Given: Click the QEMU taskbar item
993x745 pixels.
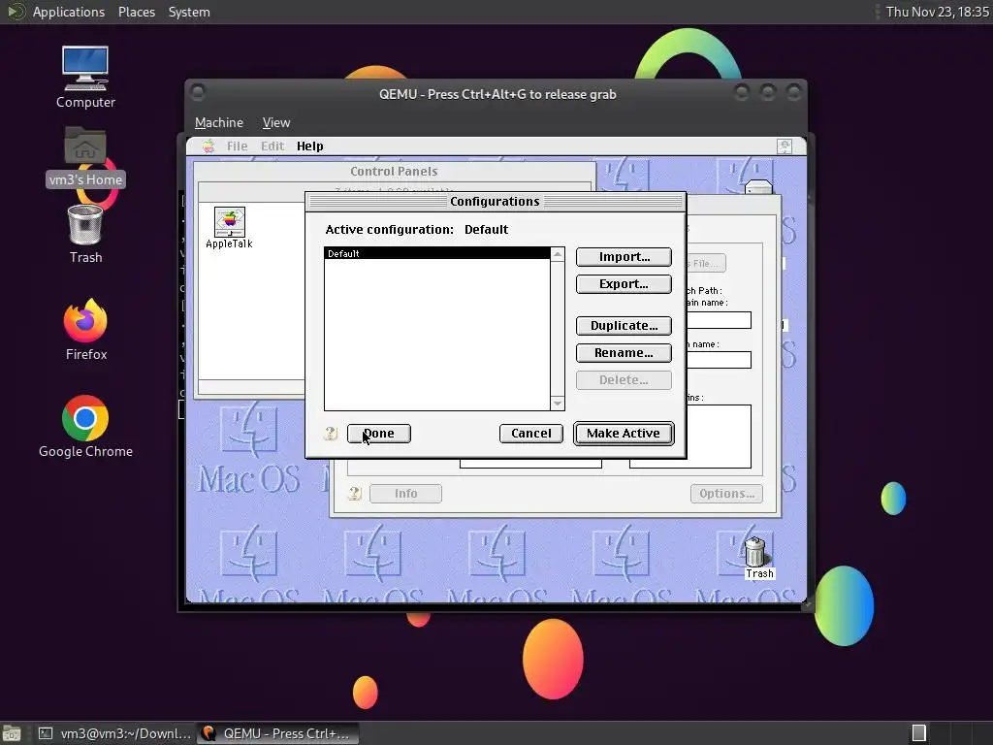Looking at the screenshot, I should [277, 733].
